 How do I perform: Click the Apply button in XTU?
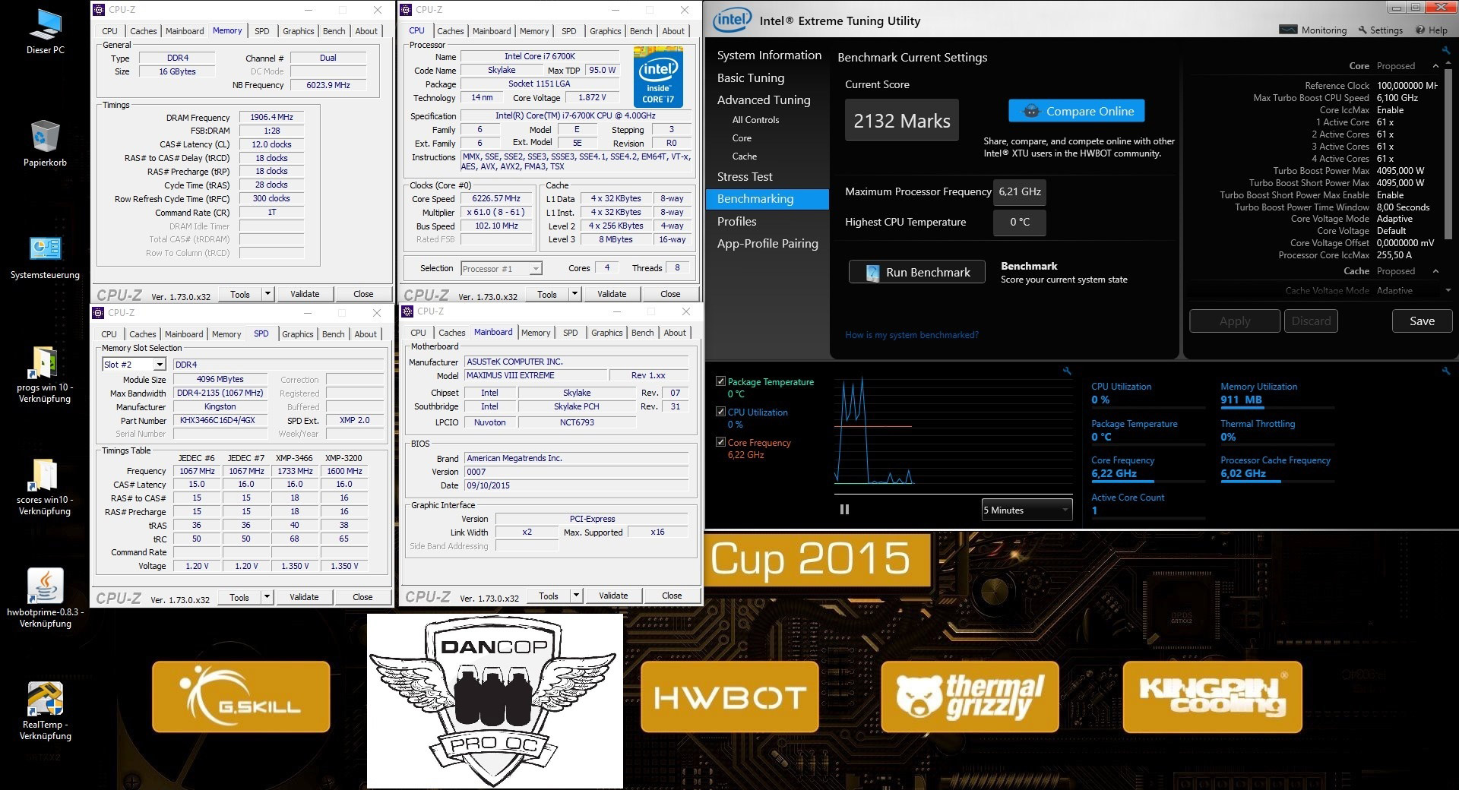click(1235, 321)
